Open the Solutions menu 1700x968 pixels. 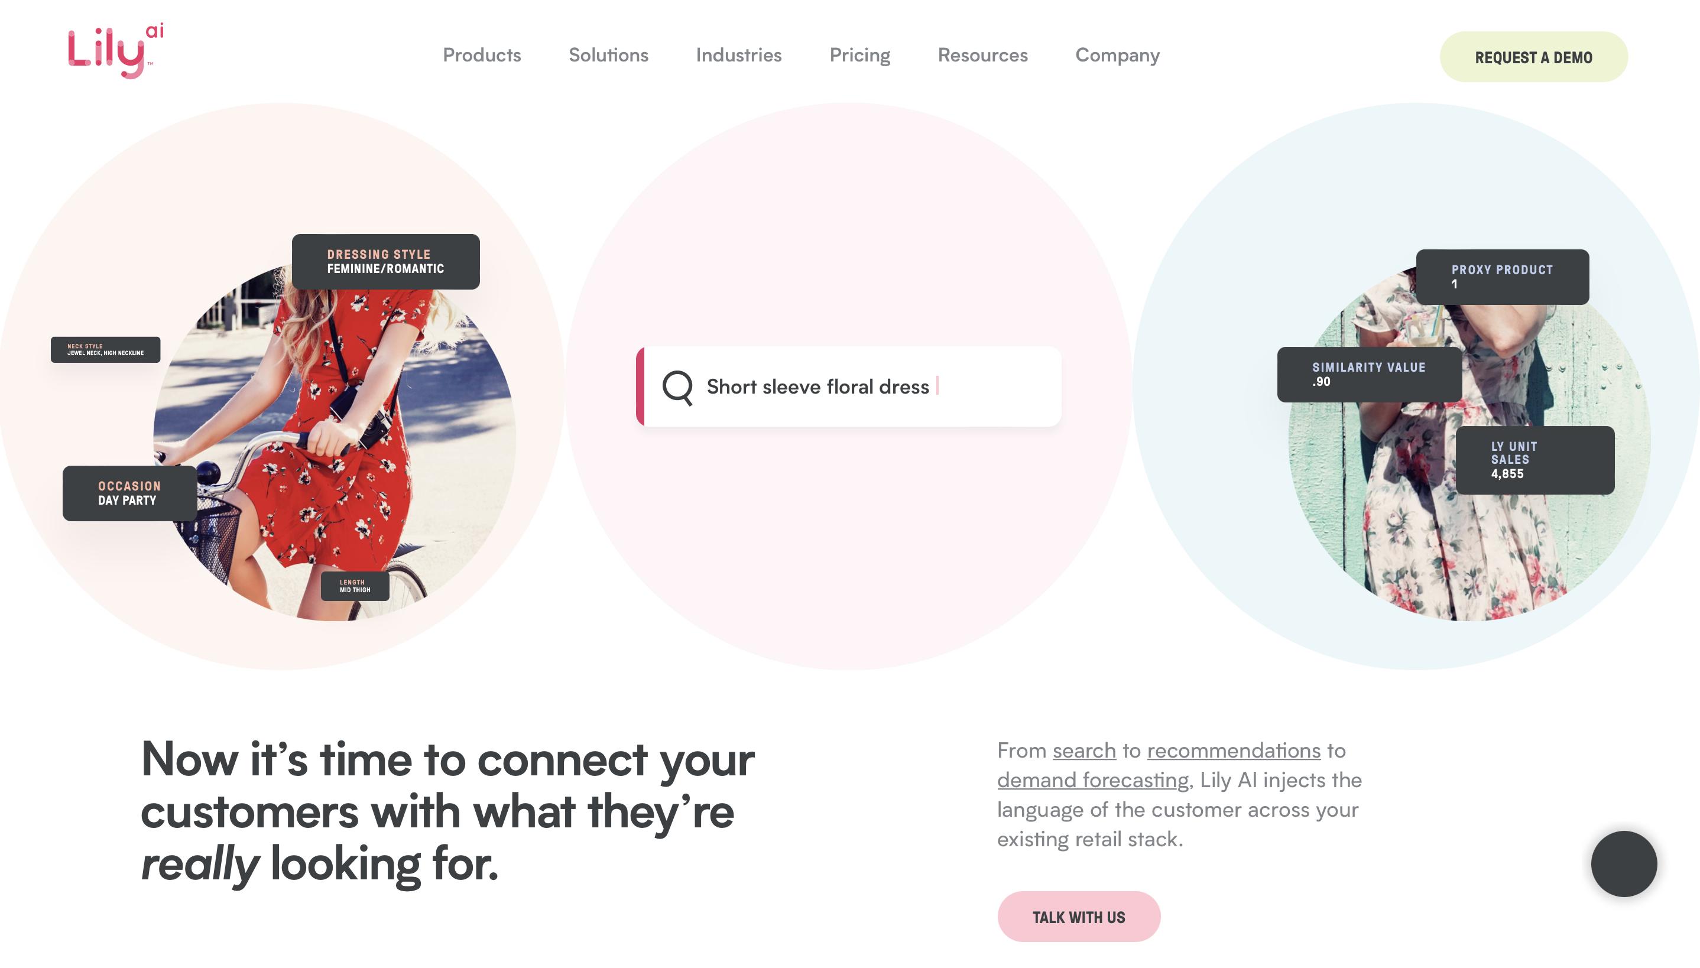point(608,55)
